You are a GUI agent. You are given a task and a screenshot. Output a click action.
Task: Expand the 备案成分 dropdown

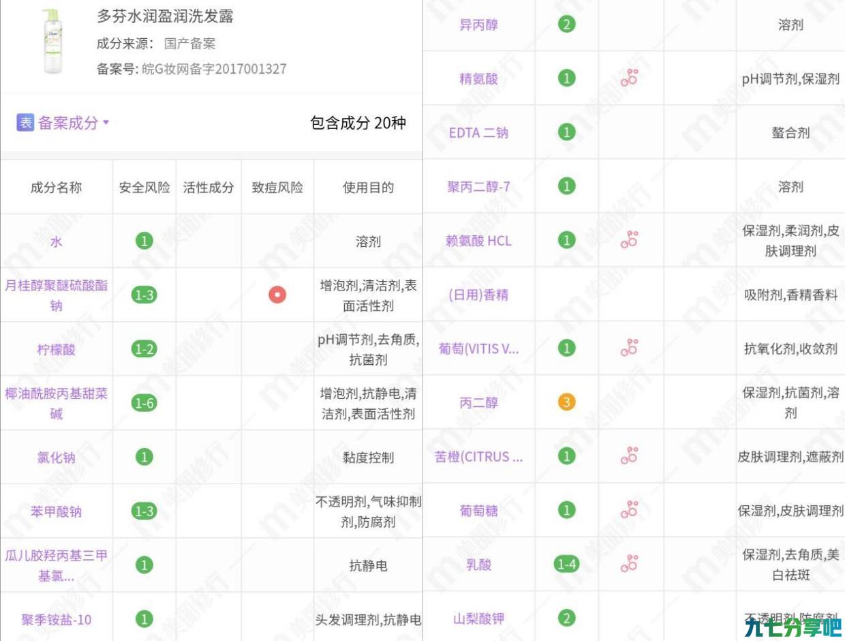click(73, 123)
